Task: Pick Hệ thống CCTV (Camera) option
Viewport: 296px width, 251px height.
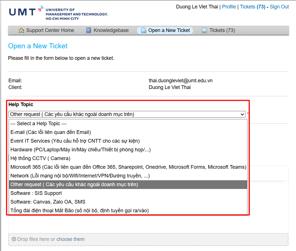Action: pos(40,158)
